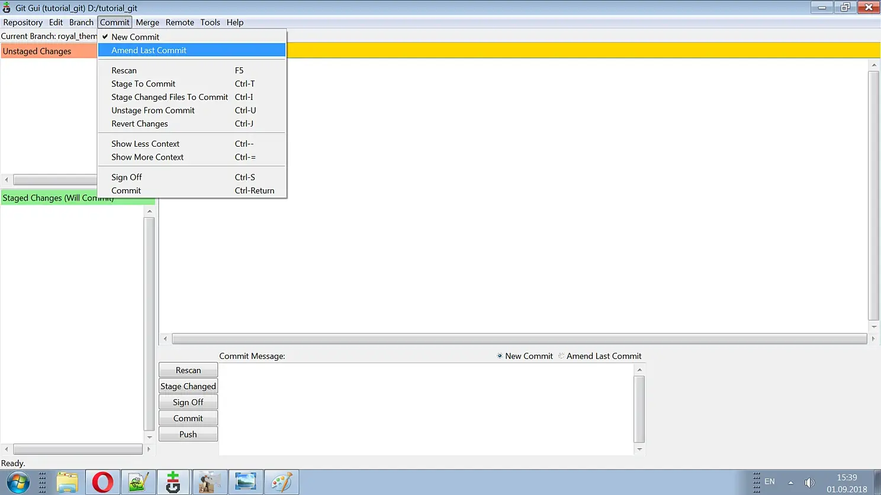Screen dimensions: 881x495
Task: Select Rescan in Commit menu
Action: tap(192, 70)
